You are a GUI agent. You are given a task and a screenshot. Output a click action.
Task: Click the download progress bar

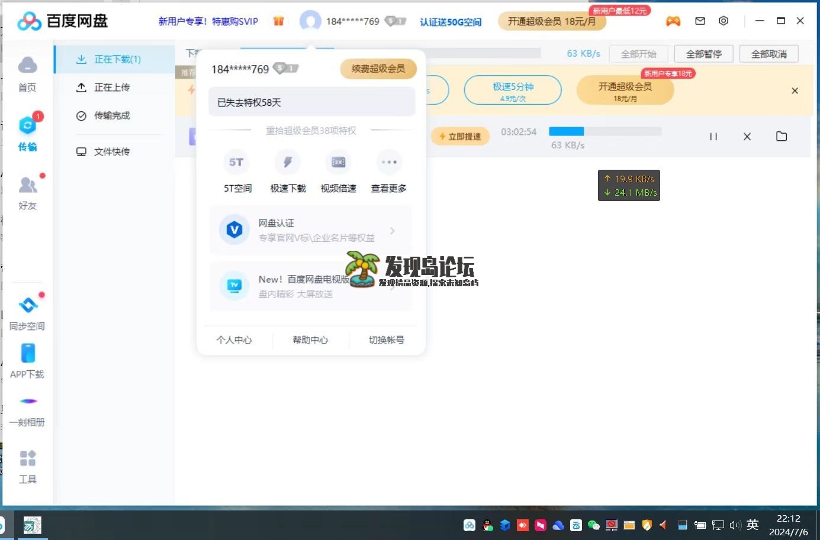pyautogui.click(x=605, y=131)
